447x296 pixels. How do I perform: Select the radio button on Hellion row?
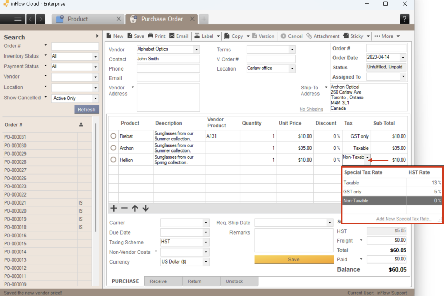[113, 160]
